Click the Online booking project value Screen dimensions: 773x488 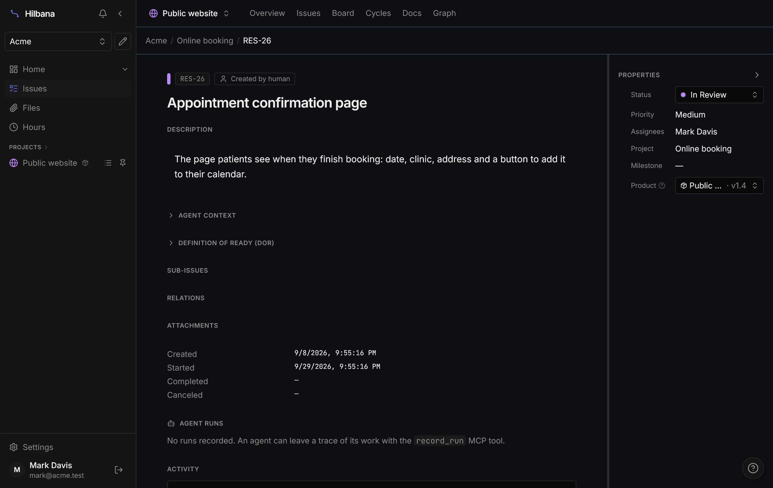pyautogui.click(x=703, y=149)
